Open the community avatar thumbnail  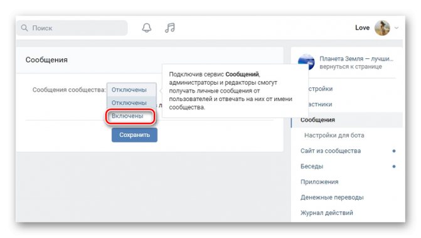[x=306, y=62]
